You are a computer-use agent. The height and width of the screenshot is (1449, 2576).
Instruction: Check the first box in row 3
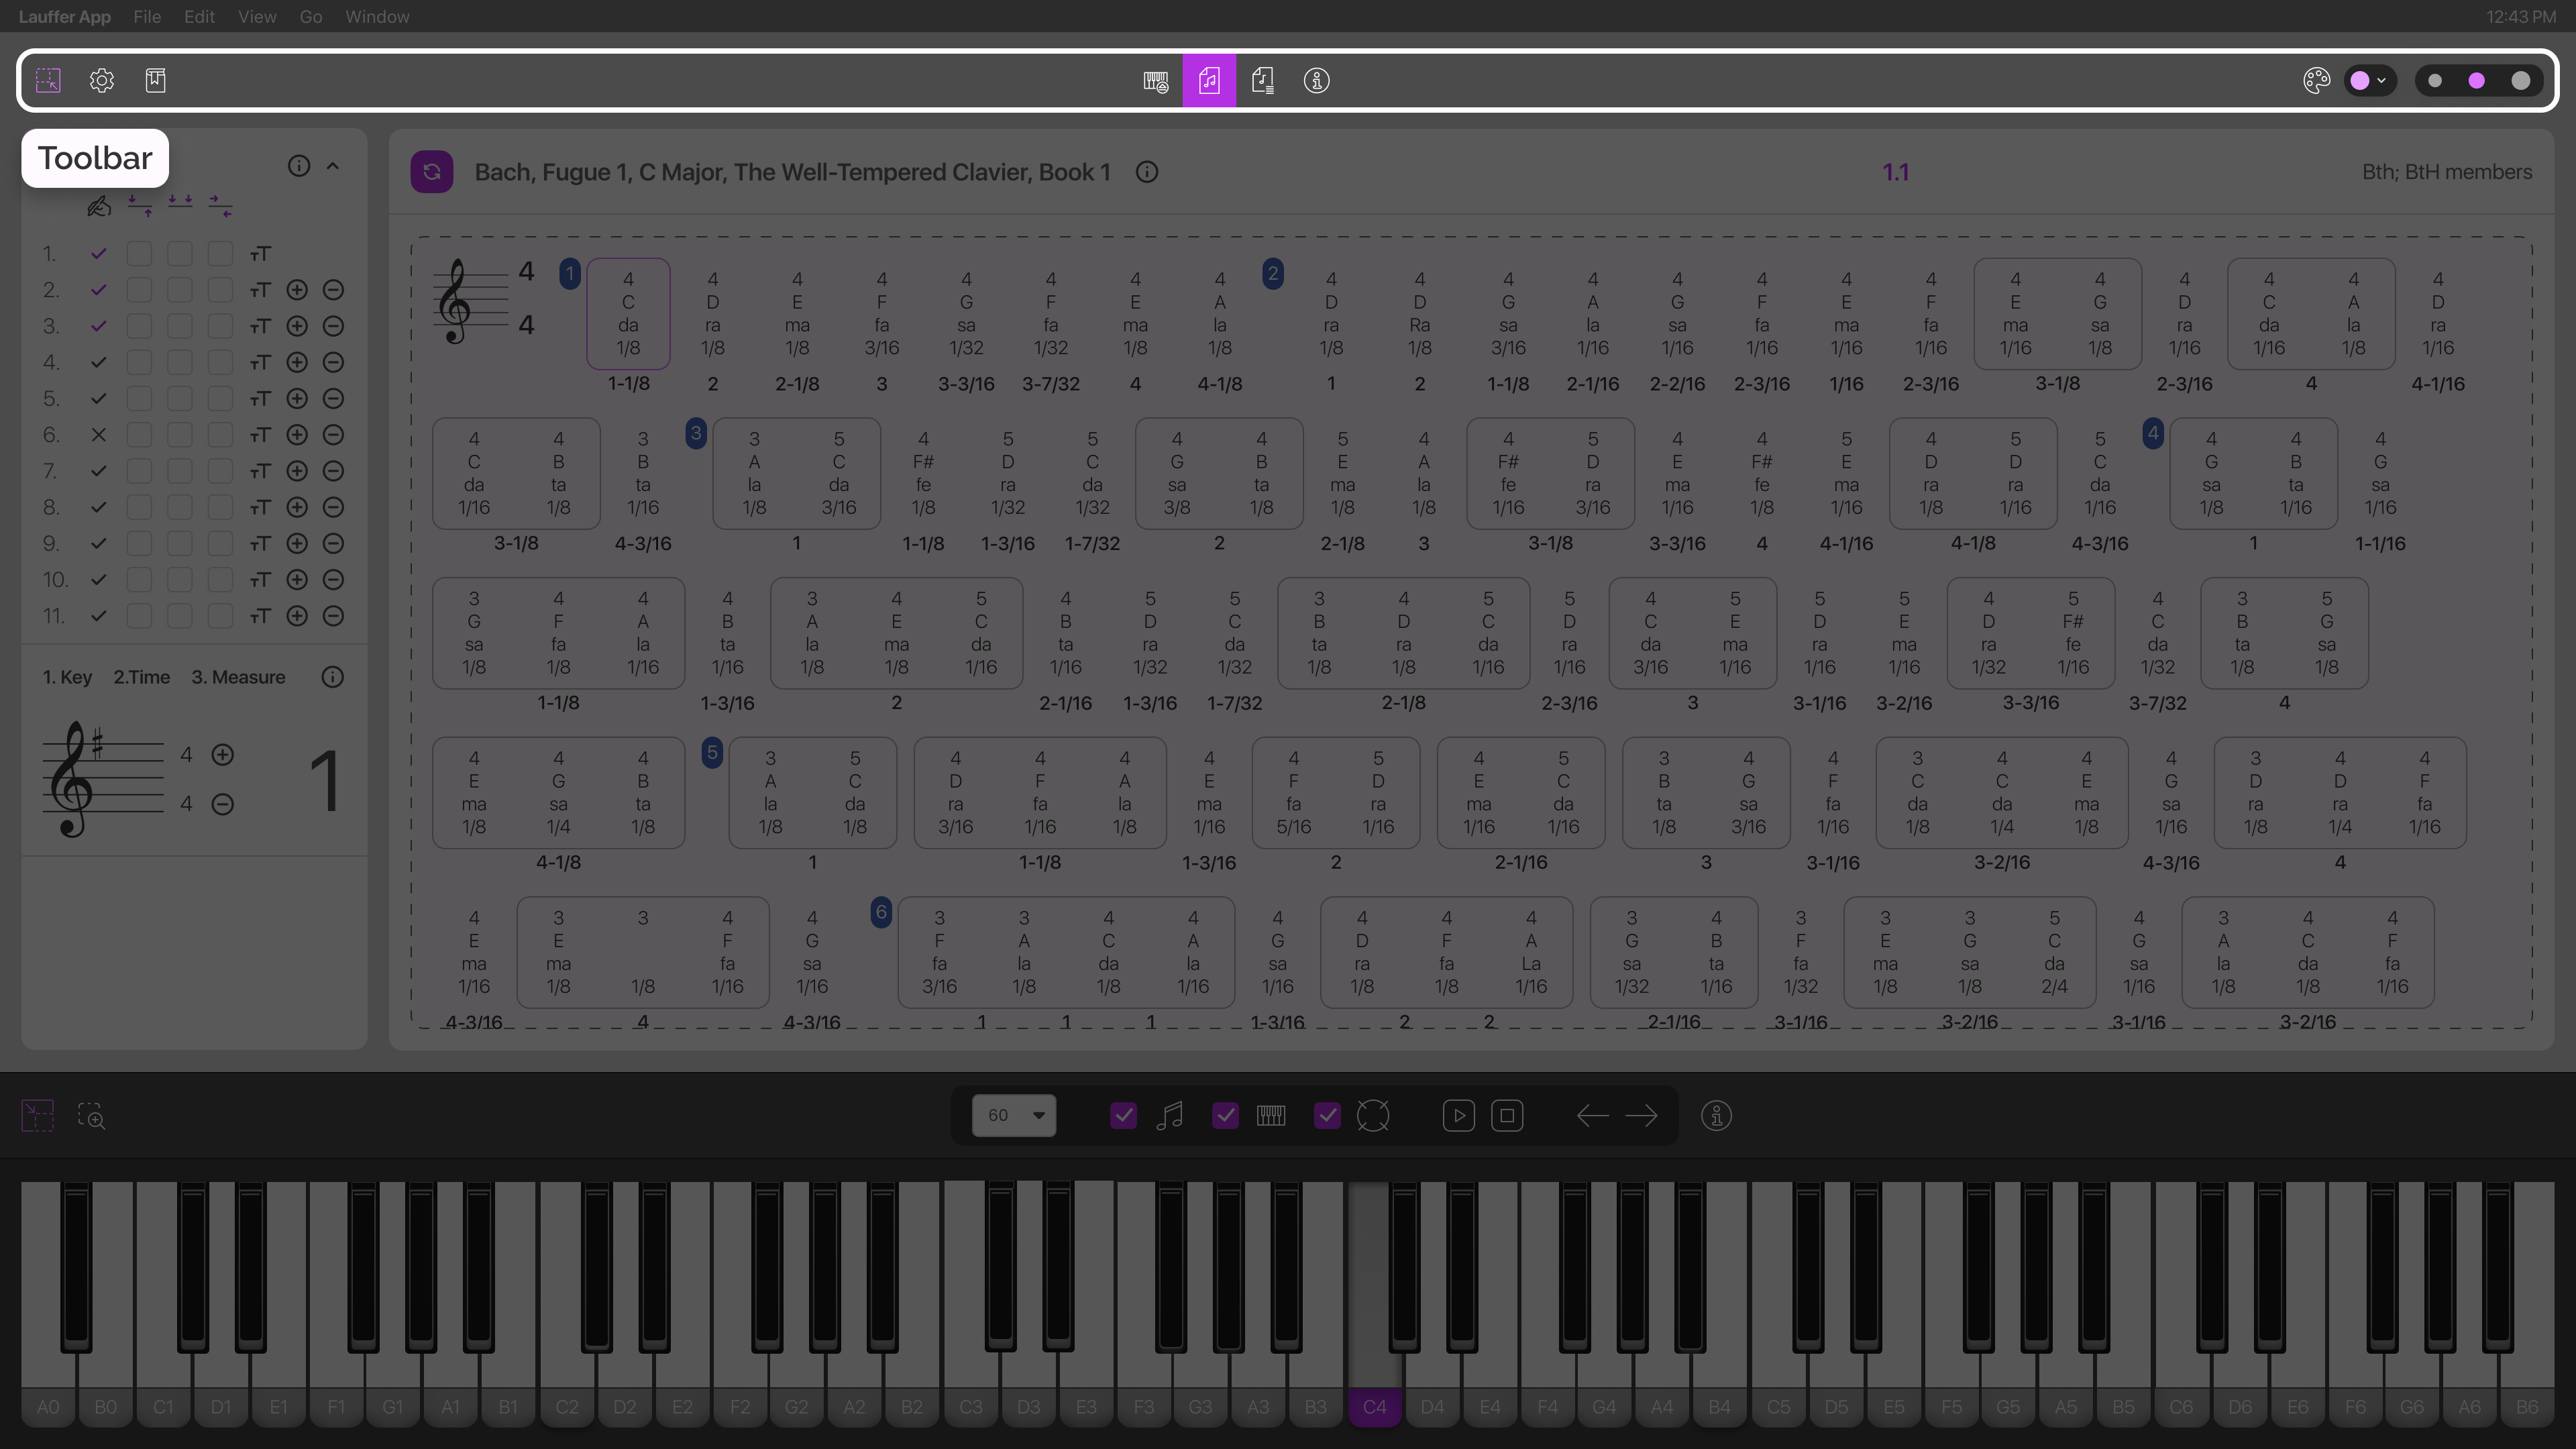click(x=139, y=326)
